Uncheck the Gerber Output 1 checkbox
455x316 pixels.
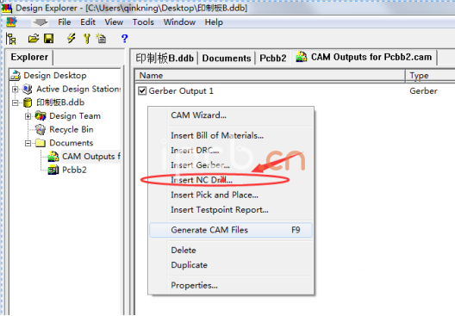tap(142, 91)
